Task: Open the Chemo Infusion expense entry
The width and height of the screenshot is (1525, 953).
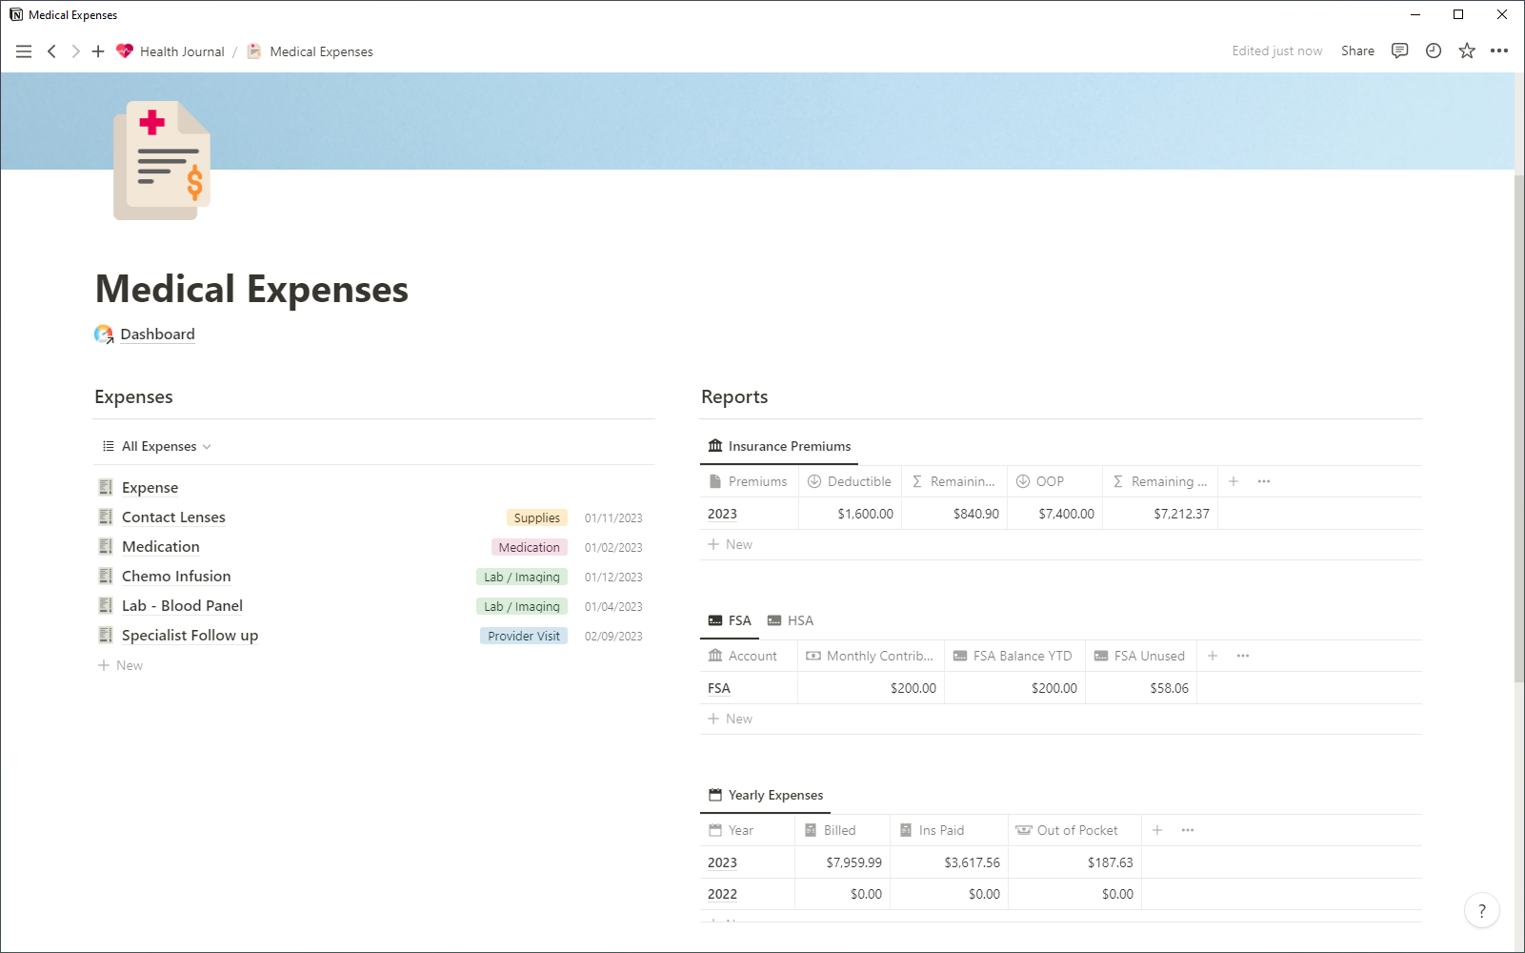Action: tap(175, 576)
